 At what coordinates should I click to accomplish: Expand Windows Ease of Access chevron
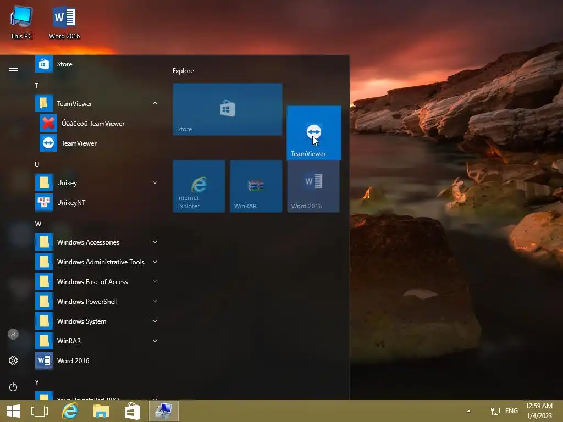154,281
